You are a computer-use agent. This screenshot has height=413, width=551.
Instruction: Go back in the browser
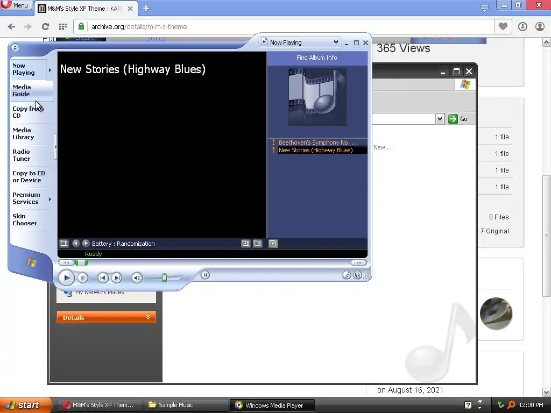coord(11,27)
